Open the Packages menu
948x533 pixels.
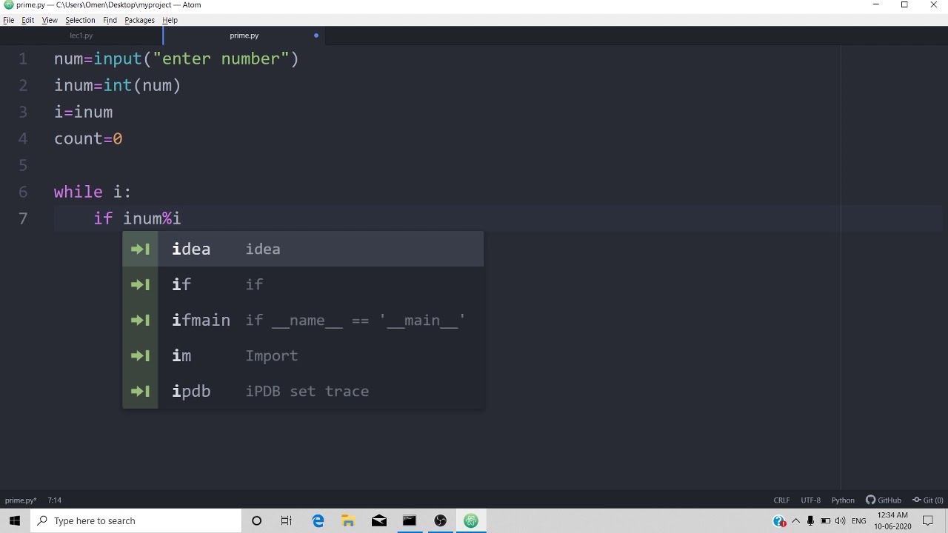point(139,20)
